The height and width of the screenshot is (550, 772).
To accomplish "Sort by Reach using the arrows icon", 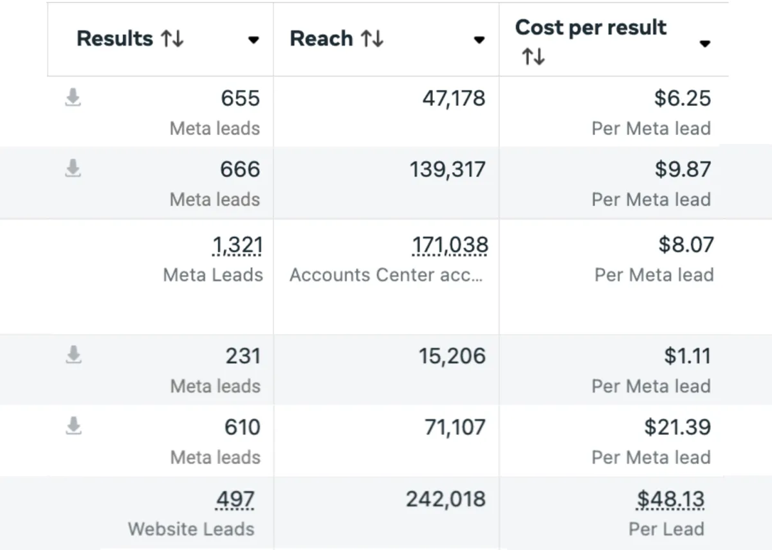I will click(372, 39).
